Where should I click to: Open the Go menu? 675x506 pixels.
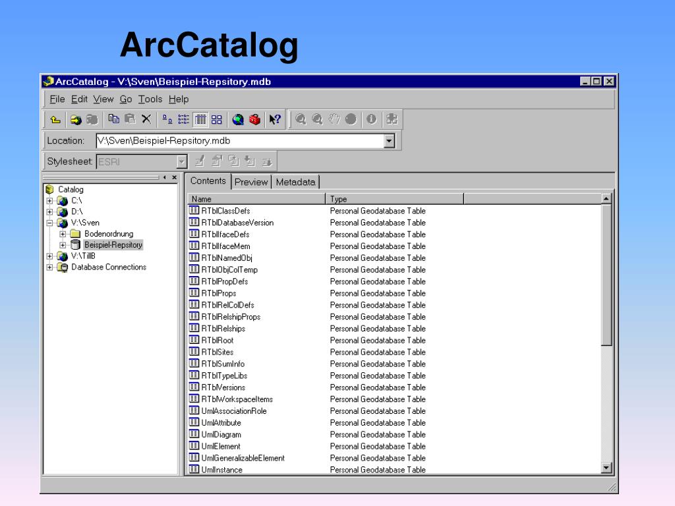point(126,99)
